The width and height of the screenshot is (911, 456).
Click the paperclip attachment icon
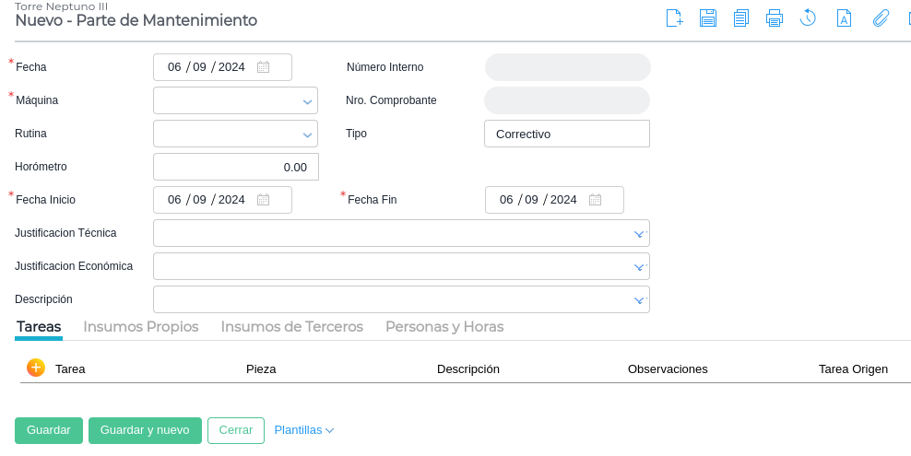coord(881,18)
